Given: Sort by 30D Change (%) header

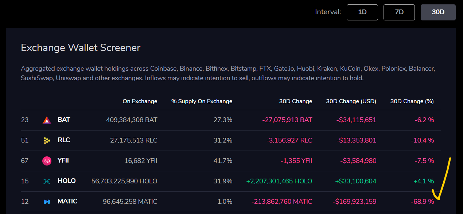Looking at the screenshot, I should point(412,101).
